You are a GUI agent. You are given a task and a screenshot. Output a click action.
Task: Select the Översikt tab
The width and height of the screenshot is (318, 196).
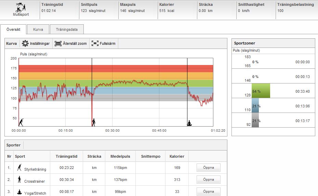pyautogui.click(x=14, y=29)
